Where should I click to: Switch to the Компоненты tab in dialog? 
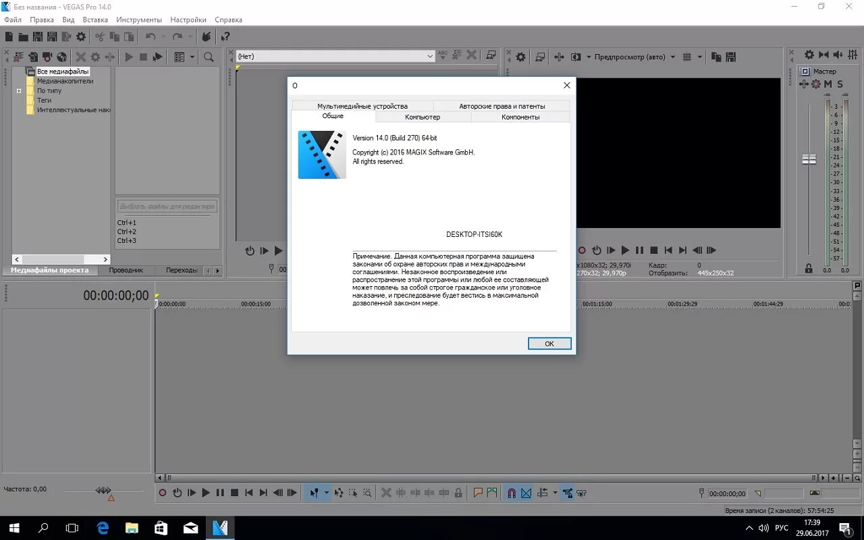(x=520, y=117)
